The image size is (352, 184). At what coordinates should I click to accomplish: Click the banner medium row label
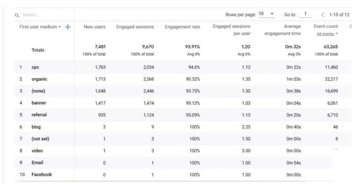coord(39,103)
